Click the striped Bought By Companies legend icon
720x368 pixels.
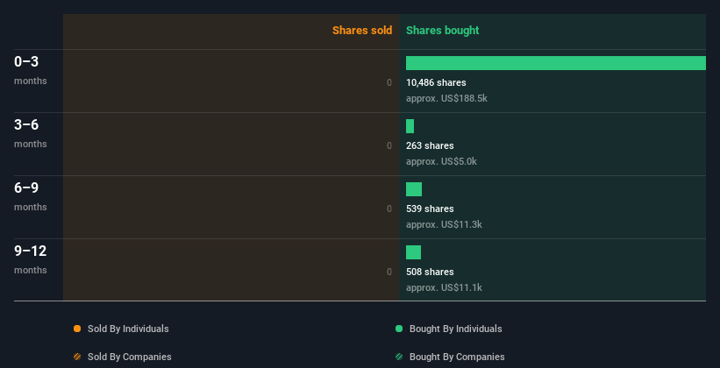point(399,357)
